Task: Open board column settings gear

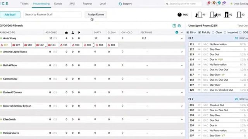Action: pos(177,32)
